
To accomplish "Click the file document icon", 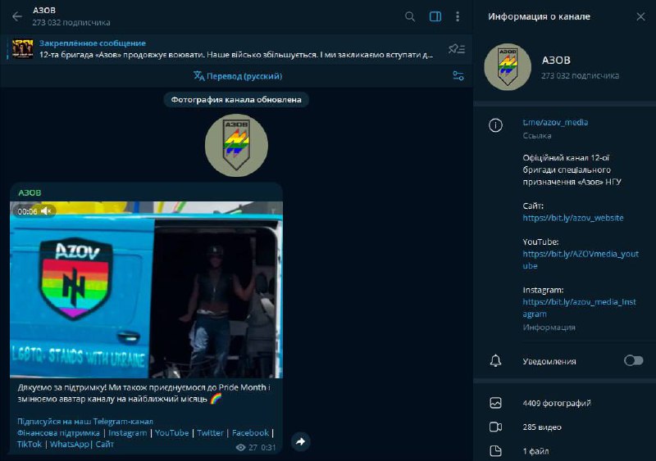I will [x=496, y=451].
